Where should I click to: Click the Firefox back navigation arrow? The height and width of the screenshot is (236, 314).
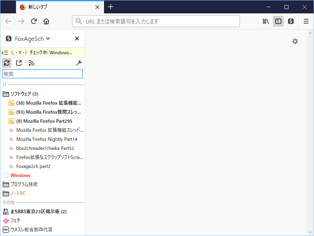[x=8, y=21]
